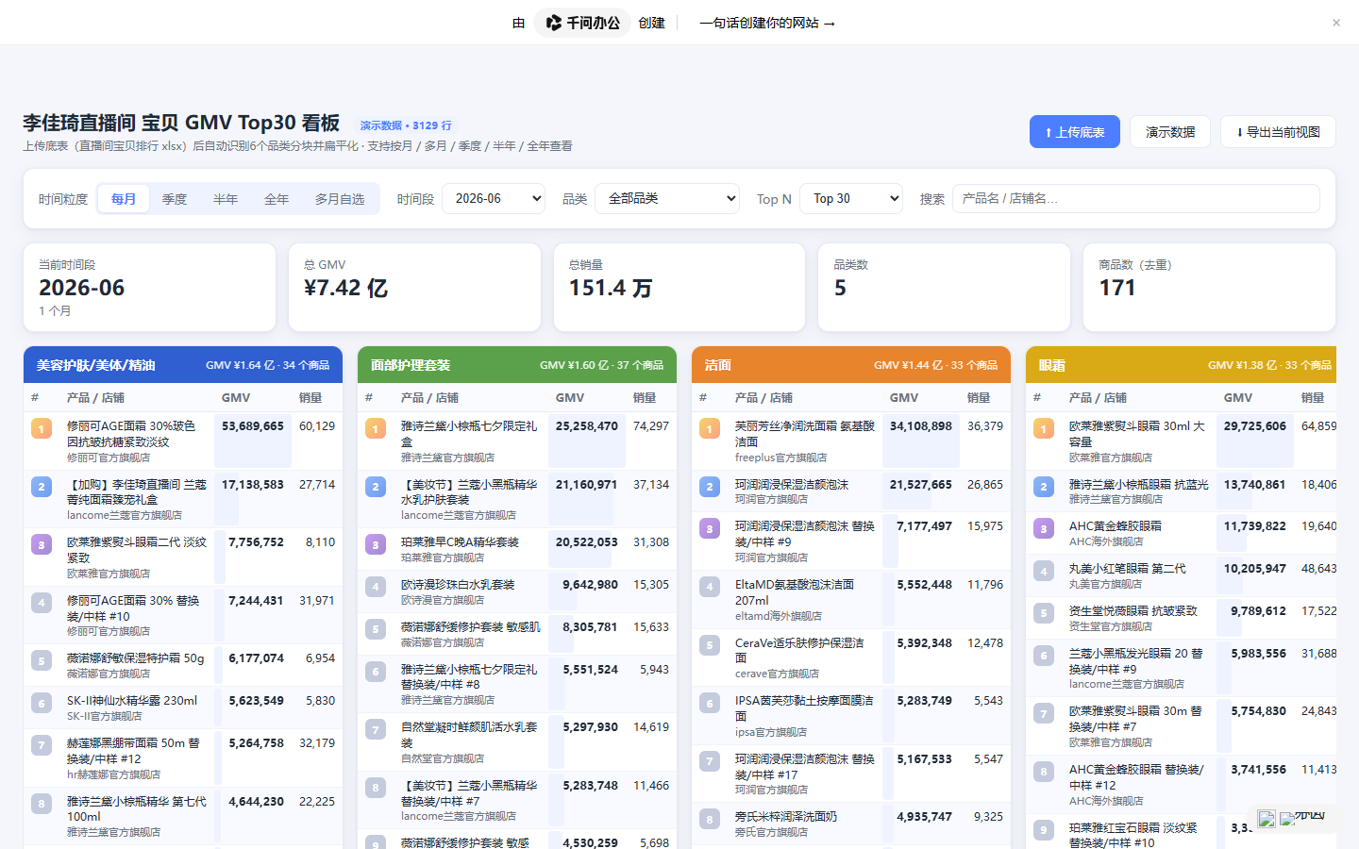This screenshot has height=849, width=1359.
Task: Click GMV value 29,725,606
Action: tap(1255, 426)
